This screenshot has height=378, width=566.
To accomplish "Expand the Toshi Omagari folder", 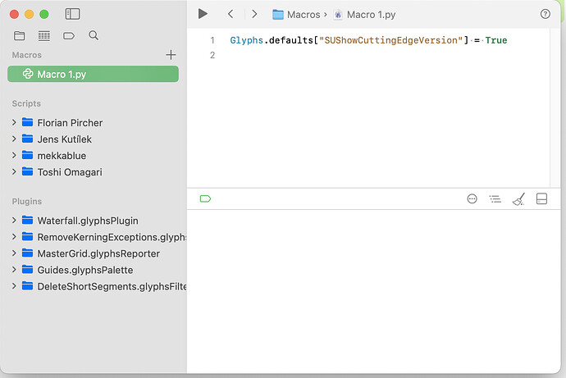I will (x=14, y=171).
